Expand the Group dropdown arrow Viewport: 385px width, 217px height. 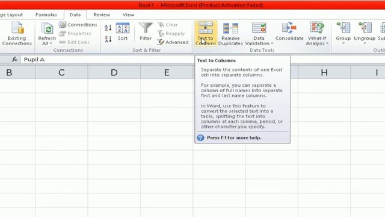(x=343, y=43)
